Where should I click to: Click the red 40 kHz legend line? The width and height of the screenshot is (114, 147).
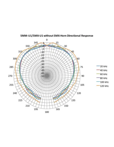98,70
